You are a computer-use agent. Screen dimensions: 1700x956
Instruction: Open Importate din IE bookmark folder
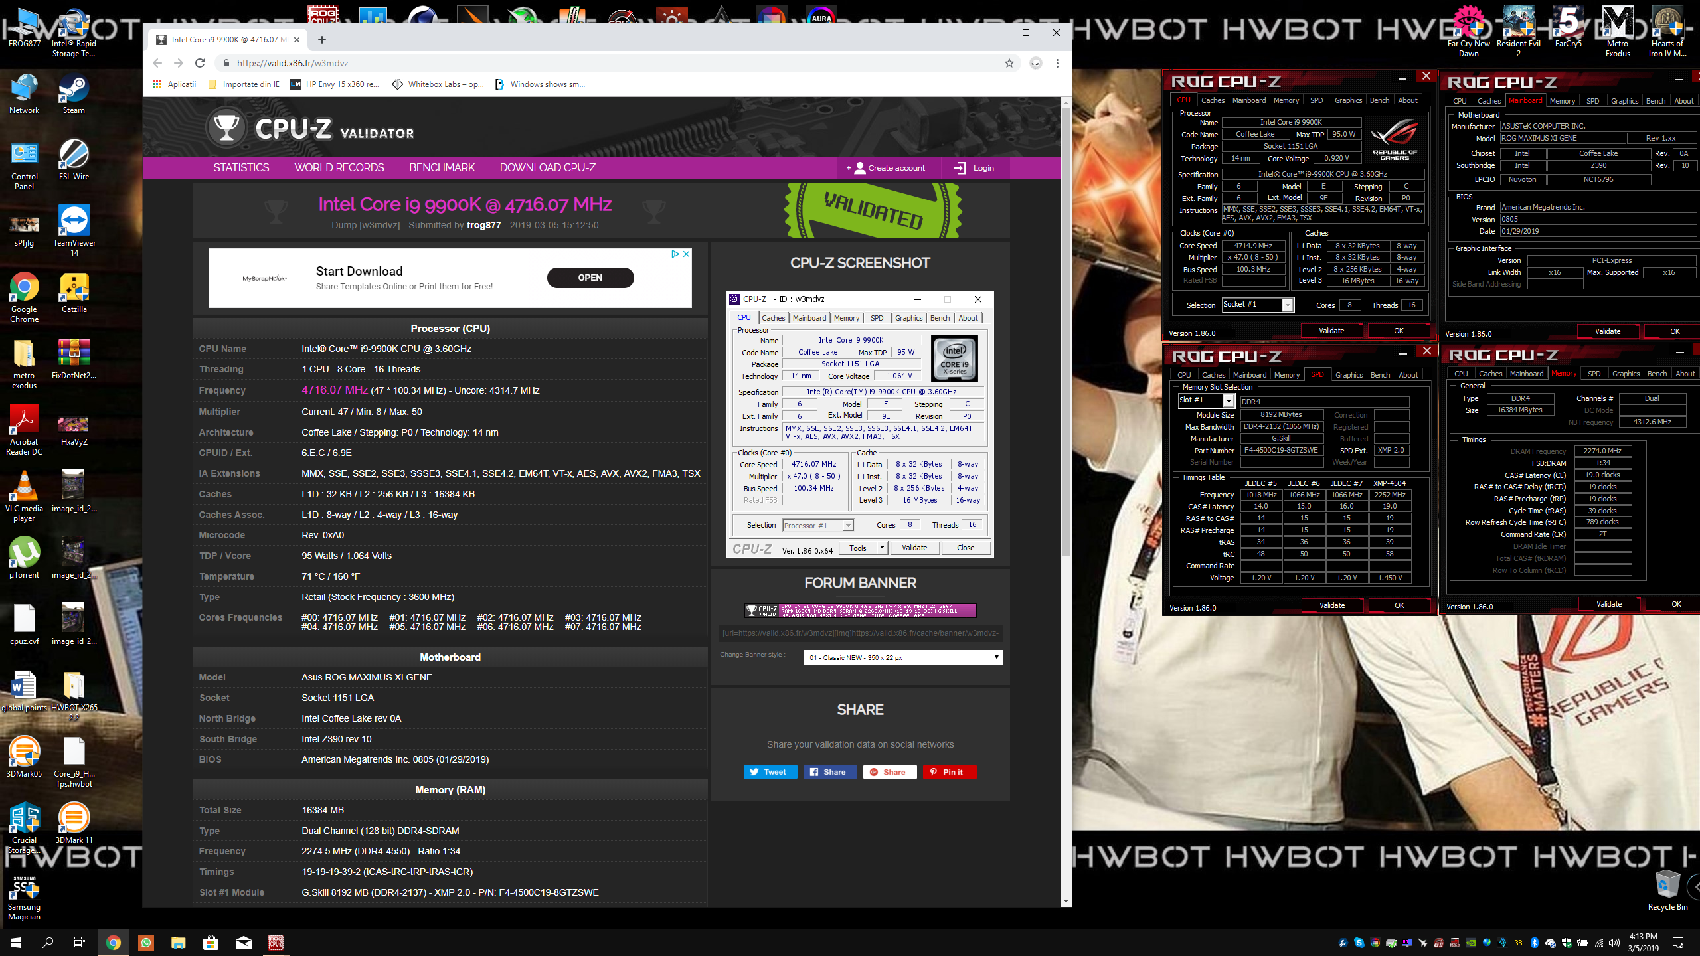click(244, 84)
